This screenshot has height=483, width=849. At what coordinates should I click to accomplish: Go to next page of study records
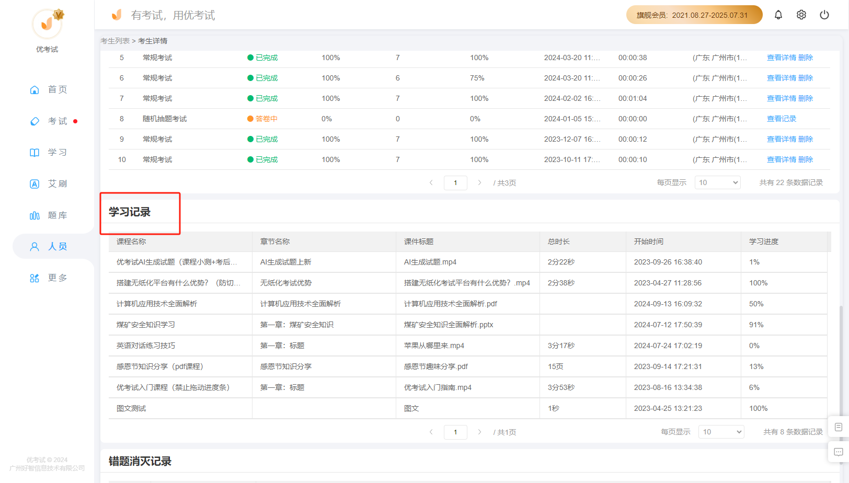[479, 432]
